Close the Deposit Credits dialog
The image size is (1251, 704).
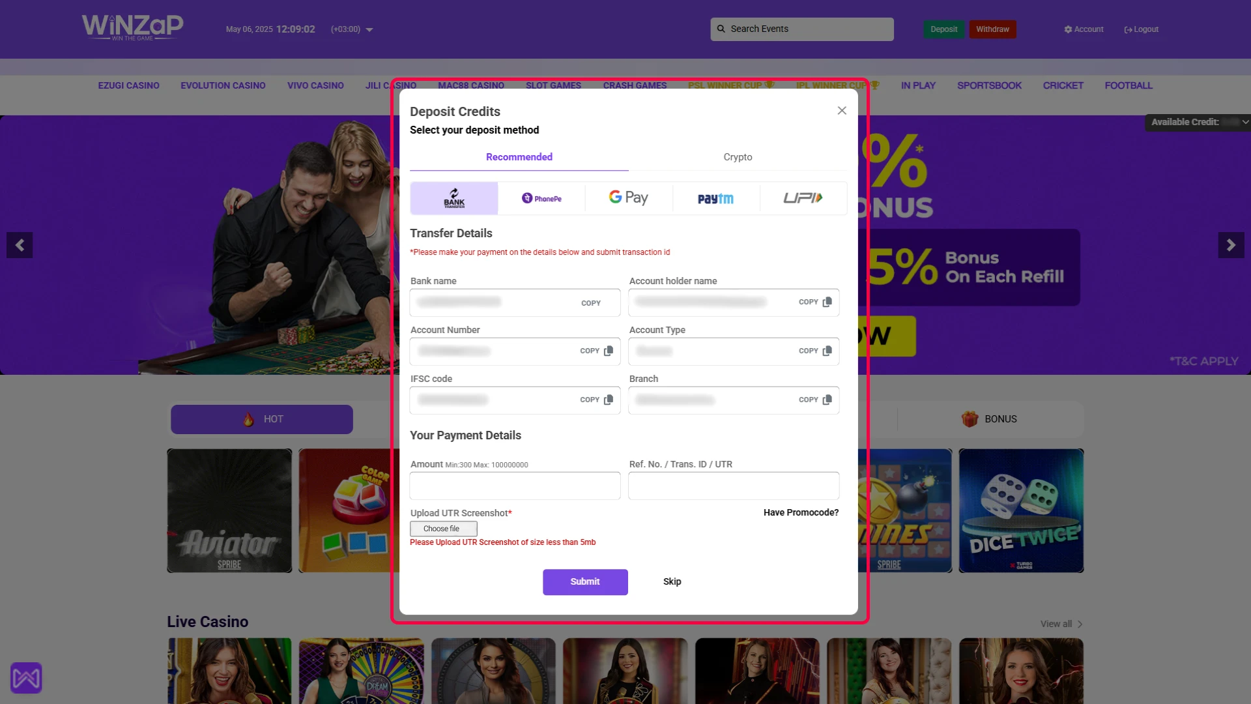(842, 111)
